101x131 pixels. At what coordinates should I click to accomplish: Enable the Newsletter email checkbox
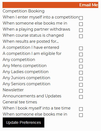click(x=81, y=91)
